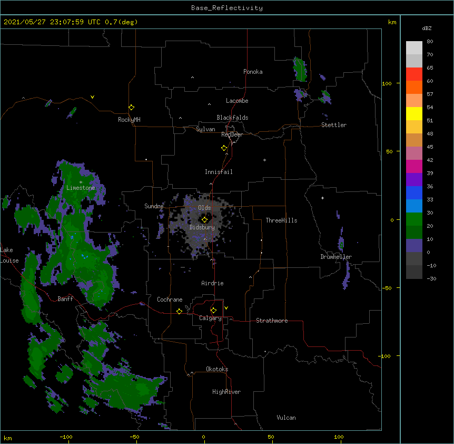454x444 pixels.
Task: Click the 65 dBZ red legend swatch
Action: coord(414,74)
